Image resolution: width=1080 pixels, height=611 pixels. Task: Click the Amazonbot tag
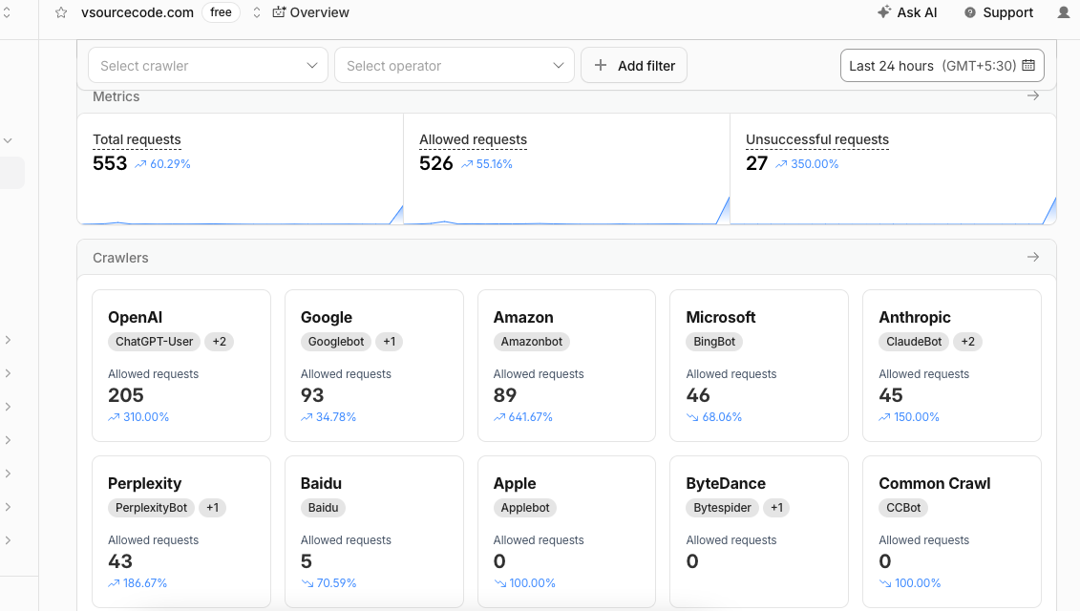click(531, 342)
